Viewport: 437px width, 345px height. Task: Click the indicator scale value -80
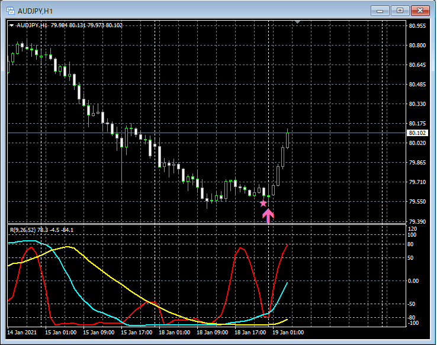tap(412, 317)
